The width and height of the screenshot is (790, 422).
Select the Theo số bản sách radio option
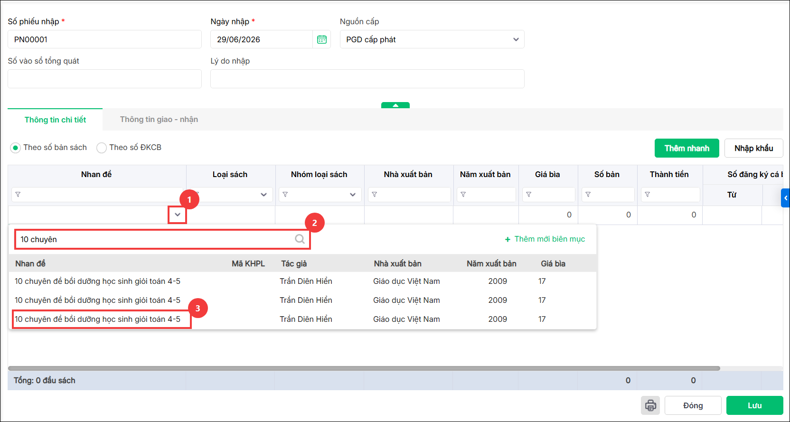click(x=16, y=148)
